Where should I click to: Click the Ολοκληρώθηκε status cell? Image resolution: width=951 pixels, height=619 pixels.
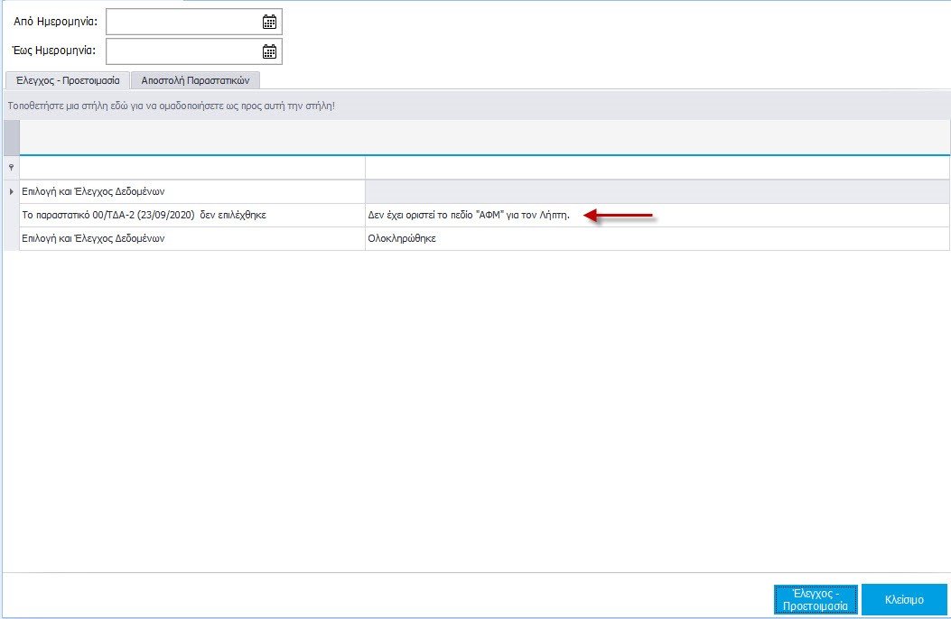click(x=657, y=239)
